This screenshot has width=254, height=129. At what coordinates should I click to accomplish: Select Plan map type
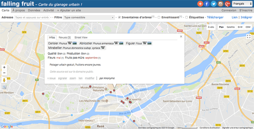click(x=221, y=27)
